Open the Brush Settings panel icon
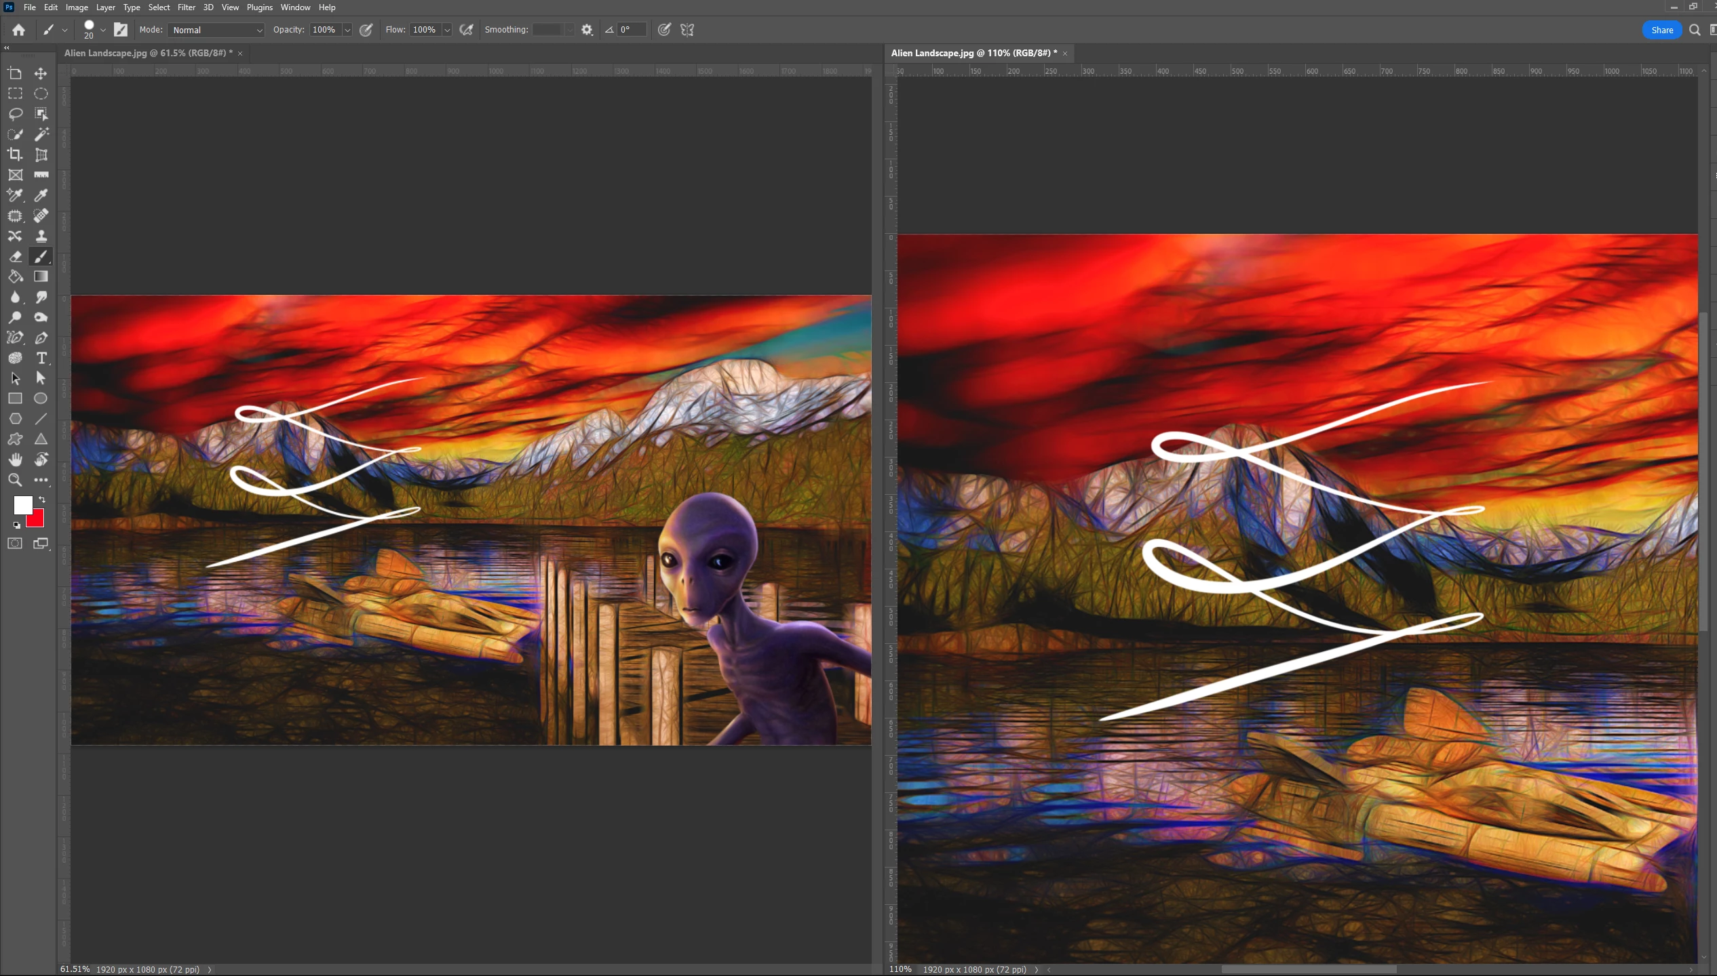This screenshot has width=1717, height=976. pyautogui.click(x=121, y=30)
